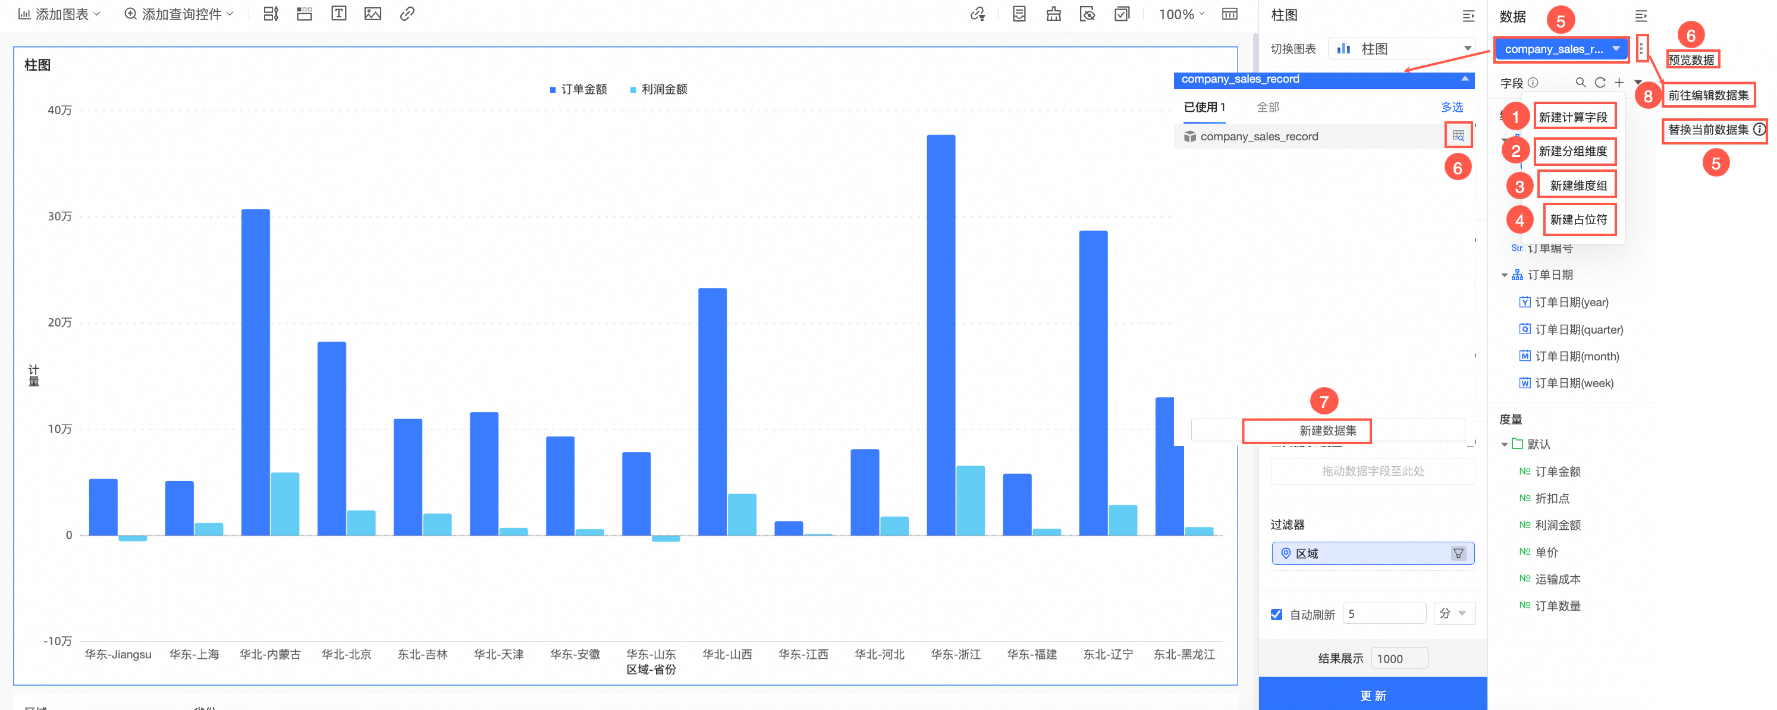1777x710 pixels.
Task: Click the auto-refresh interval input
Action: pos(1384,614)
